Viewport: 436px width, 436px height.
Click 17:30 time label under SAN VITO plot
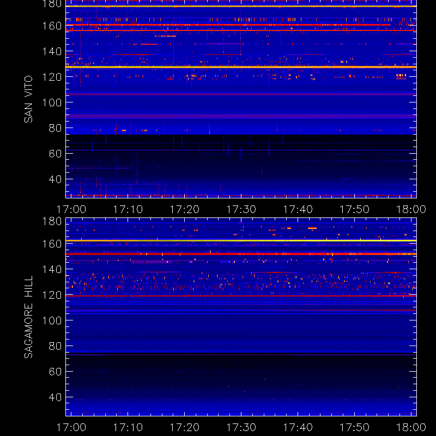(241, 209)
